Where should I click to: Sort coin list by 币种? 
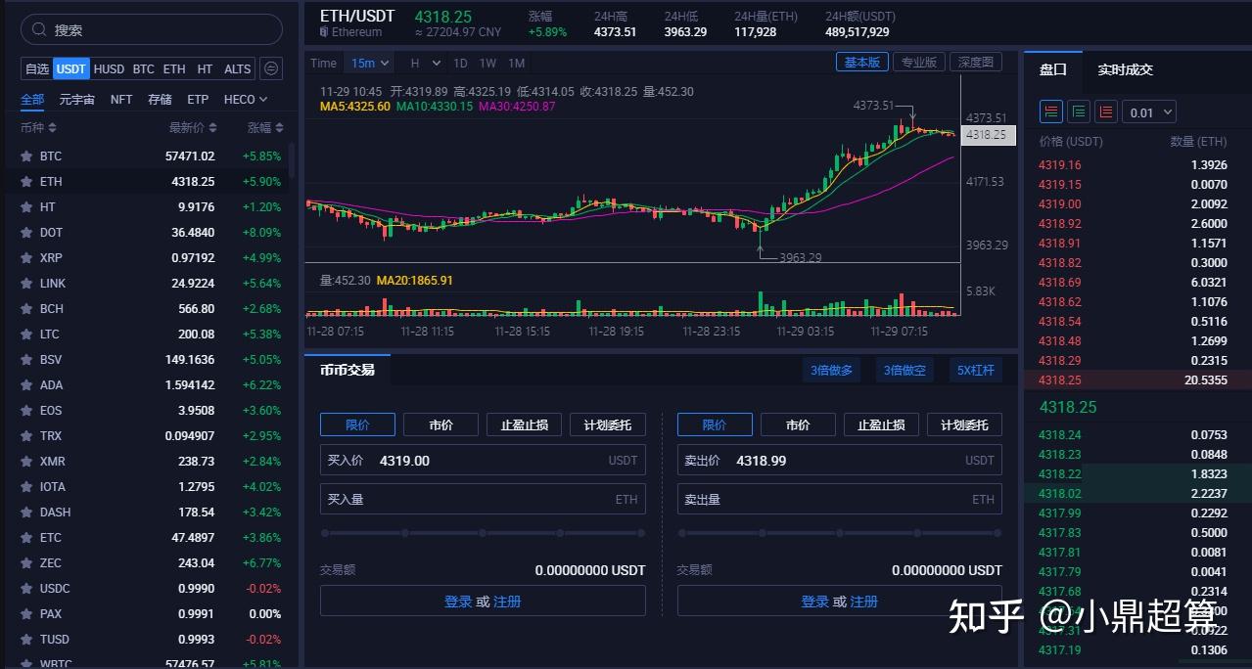(38, 127)
